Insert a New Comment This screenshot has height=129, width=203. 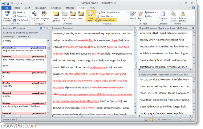(56, 16)
